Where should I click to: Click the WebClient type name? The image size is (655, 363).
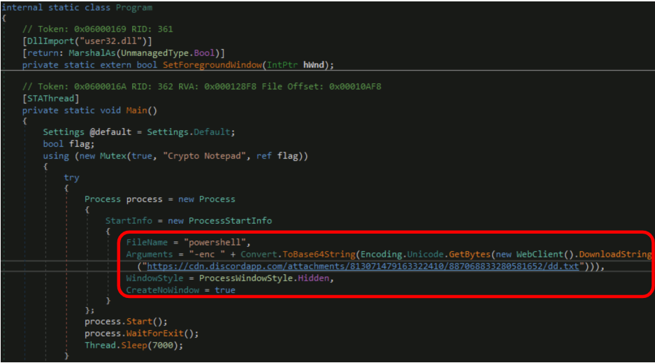pyautogui.click(x=540, y=255)
